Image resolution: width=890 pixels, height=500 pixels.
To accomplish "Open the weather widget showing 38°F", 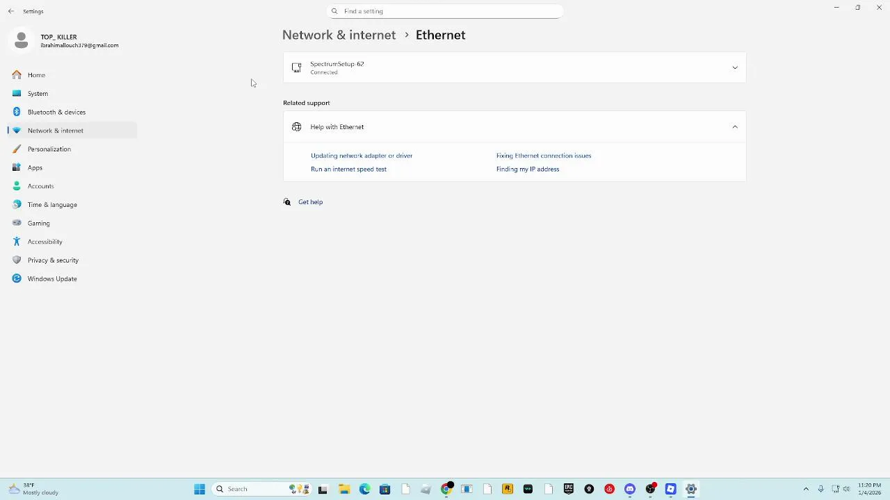I will click(x=33, y=489).
